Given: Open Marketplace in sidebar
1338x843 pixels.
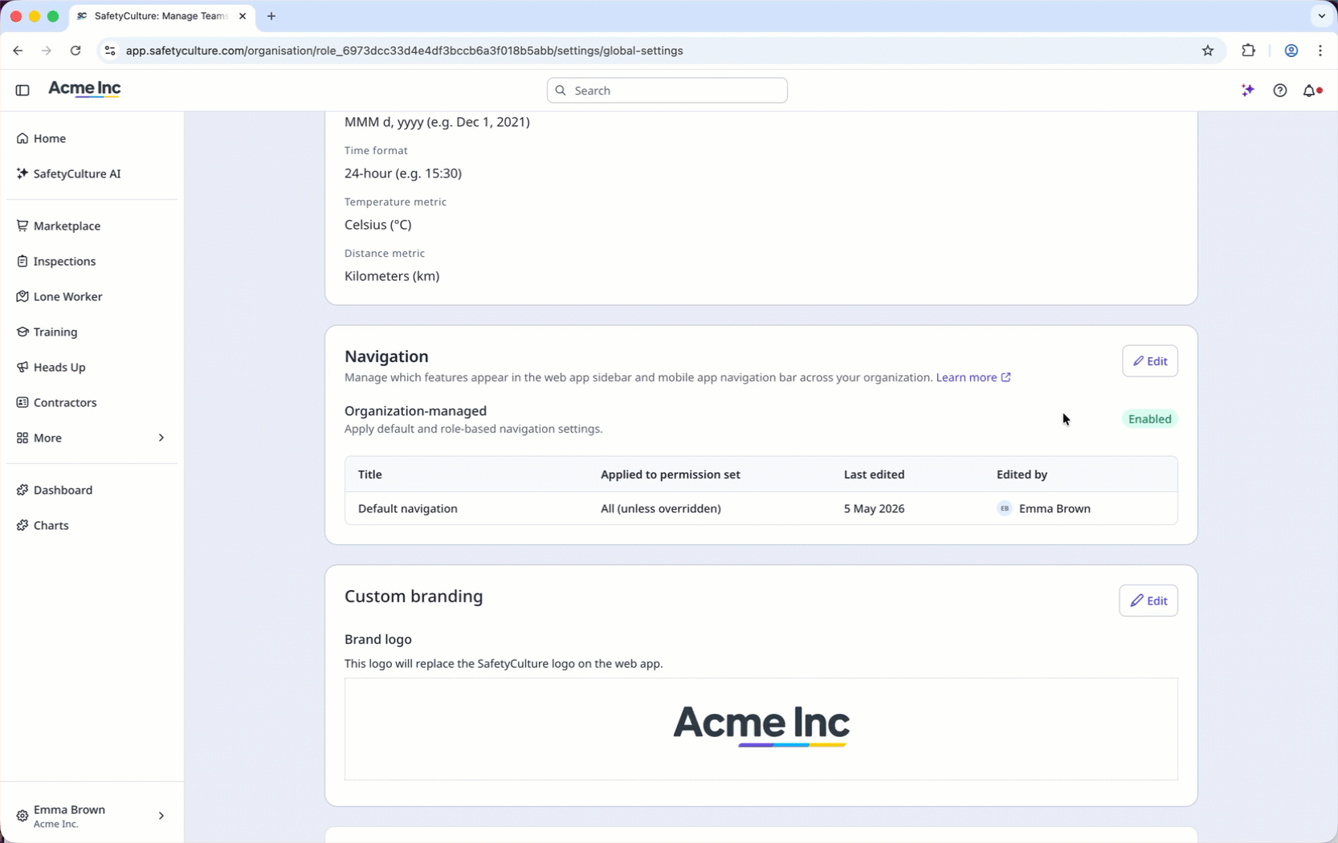Looking at the screenshot, I should pyautogui.click(x=92, y=226).
